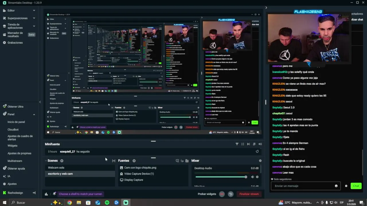367x206 pixels.
Task: Collapse the left sidebar arrow
Action: coord(40,102)
